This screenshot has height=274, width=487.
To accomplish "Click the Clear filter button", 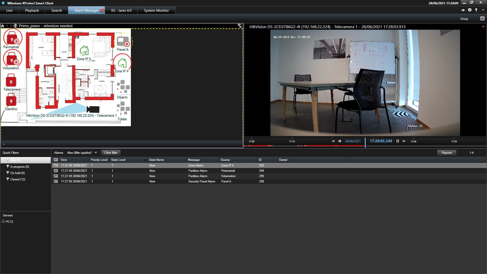I will click(x=111, y=153).
